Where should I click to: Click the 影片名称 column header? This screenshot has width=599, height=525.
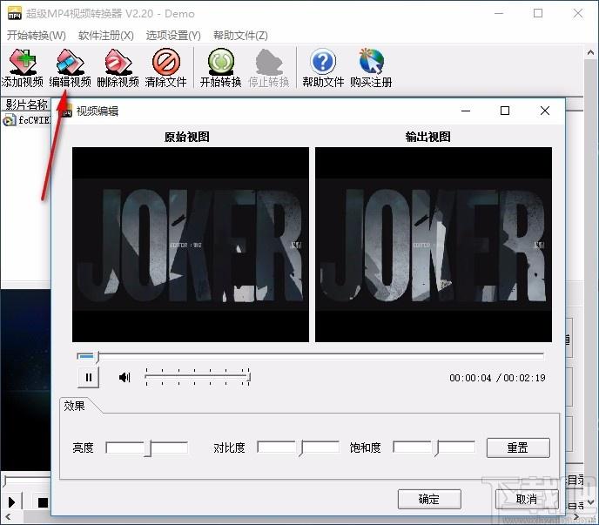click(25, 104)
